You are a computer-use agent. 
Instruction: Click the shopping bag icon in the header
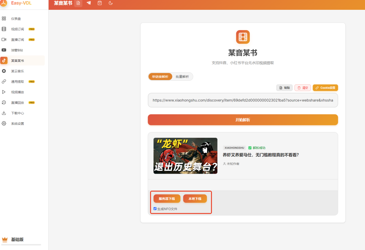99,3
